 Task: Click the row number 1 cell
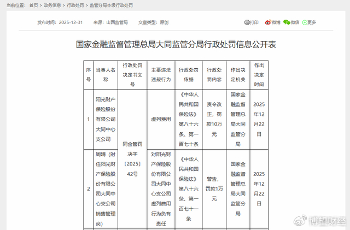pos(89,119)
